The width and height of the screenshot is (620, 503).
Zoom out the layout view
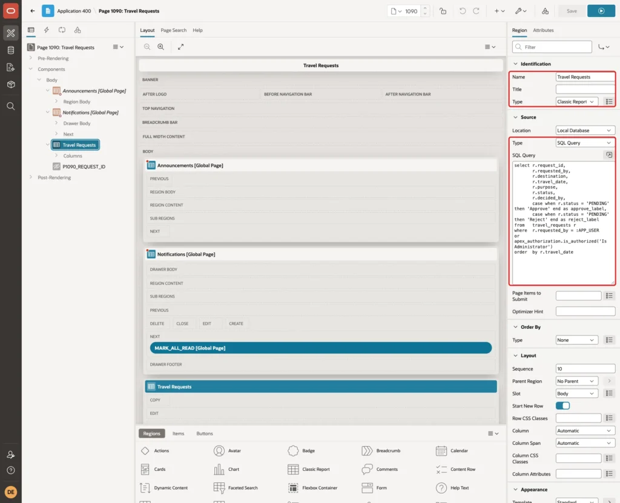pos(147,47)
